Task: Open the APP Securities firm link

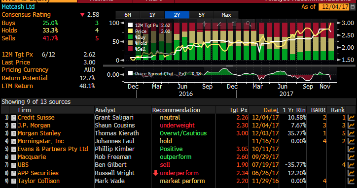Action: point(38,173)
